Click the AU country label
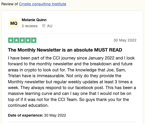The image size is (145, 124). pyautogui.click(x=50, y=26)
